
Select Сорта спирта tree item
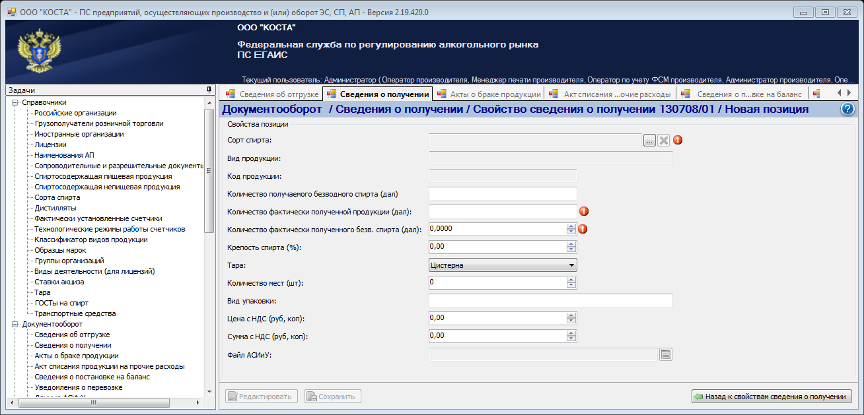(x=57, y=197)
